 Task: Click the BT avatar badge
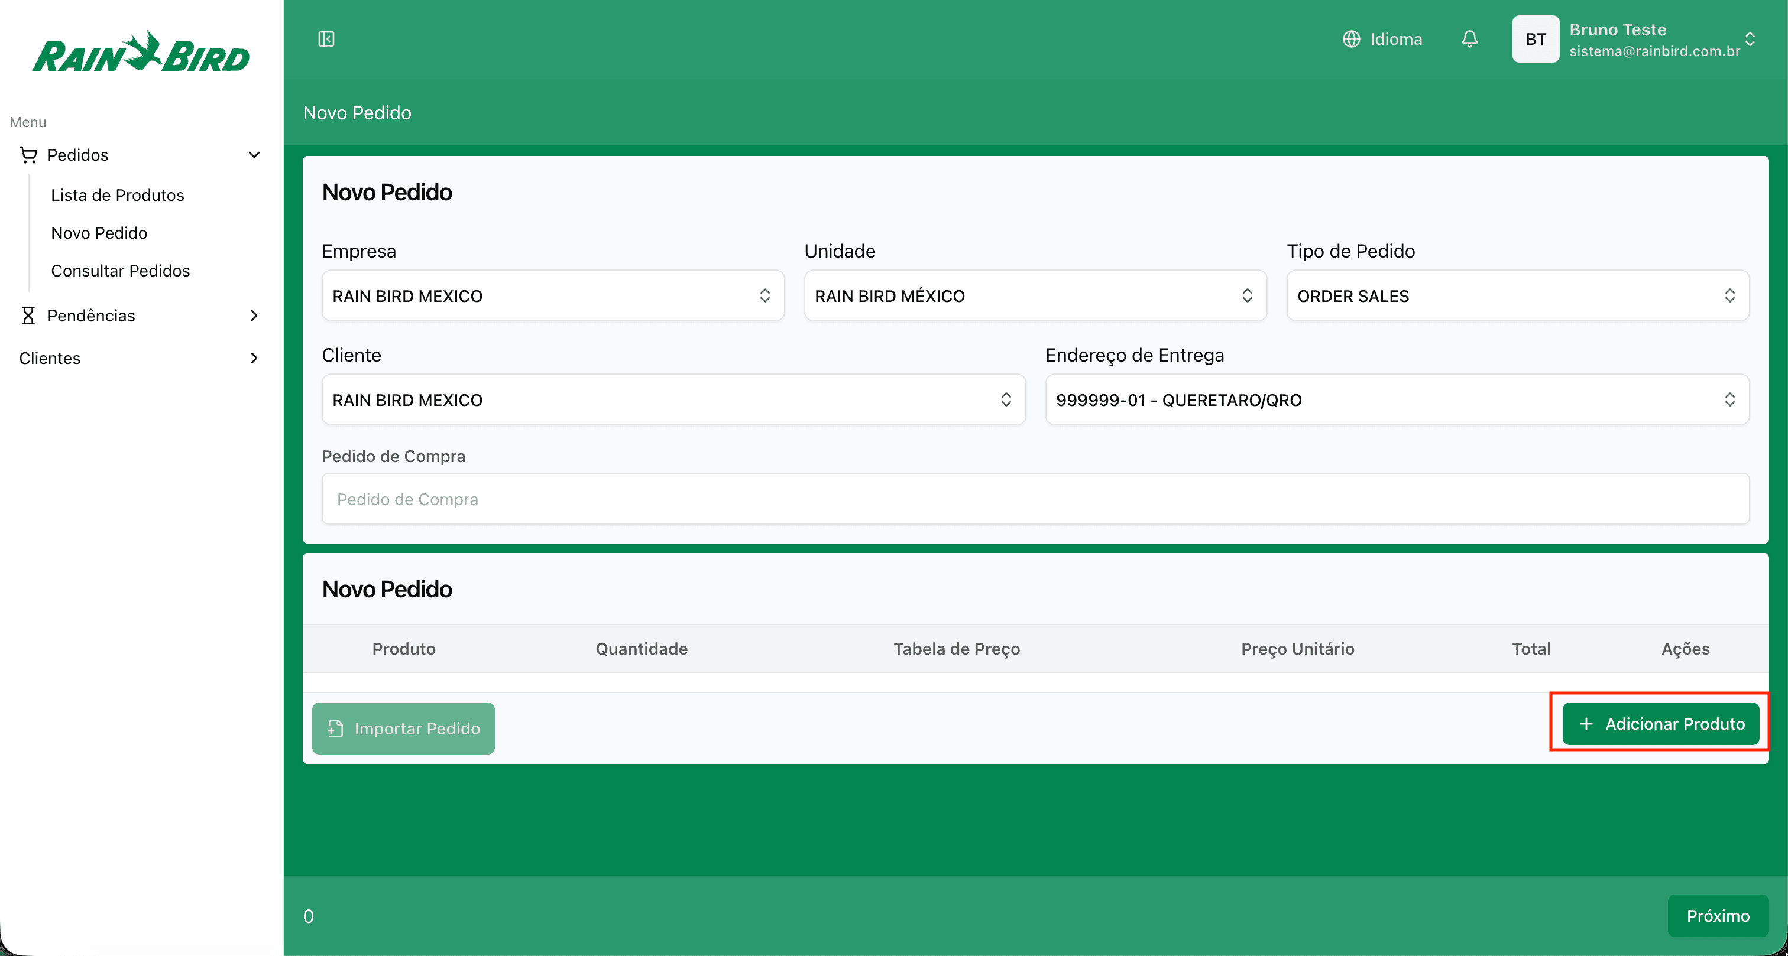[x=1536, y=39]
